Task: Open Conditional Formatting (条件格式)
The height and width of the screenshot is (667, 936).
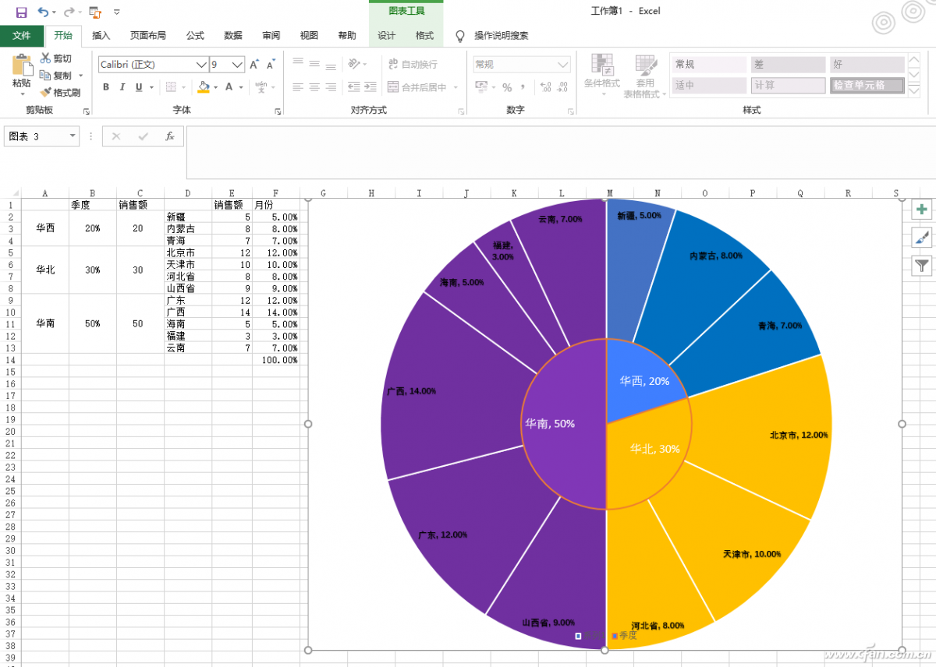Action: (x=601, y=76)
